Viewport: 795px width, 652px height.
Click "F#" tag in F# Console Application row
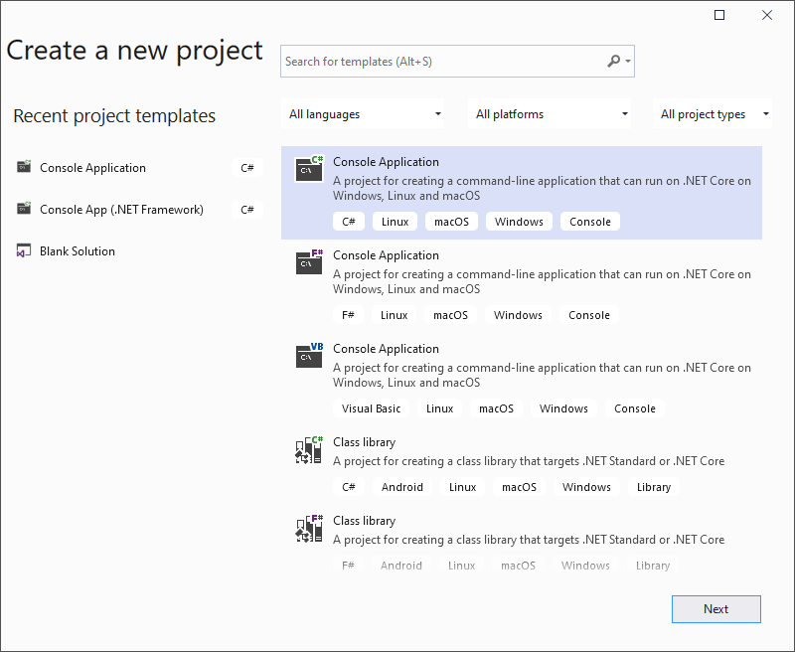point(348,315)
